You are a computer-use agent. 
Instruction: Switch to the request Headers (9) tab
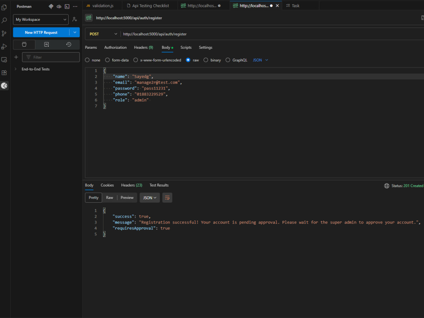(x=144, y=47)
